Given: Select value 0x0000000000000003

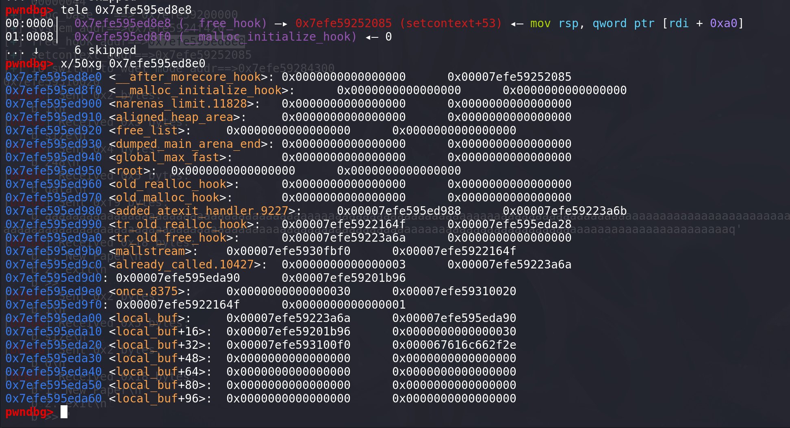Looking at the screenshot, I should click(343, 264).
